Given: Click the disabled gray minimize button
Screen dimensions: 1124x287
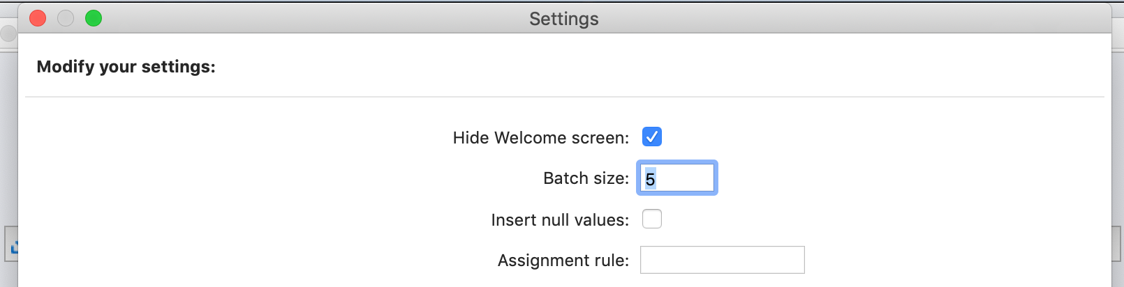Looking at the screenshot, I should point(66,18).
